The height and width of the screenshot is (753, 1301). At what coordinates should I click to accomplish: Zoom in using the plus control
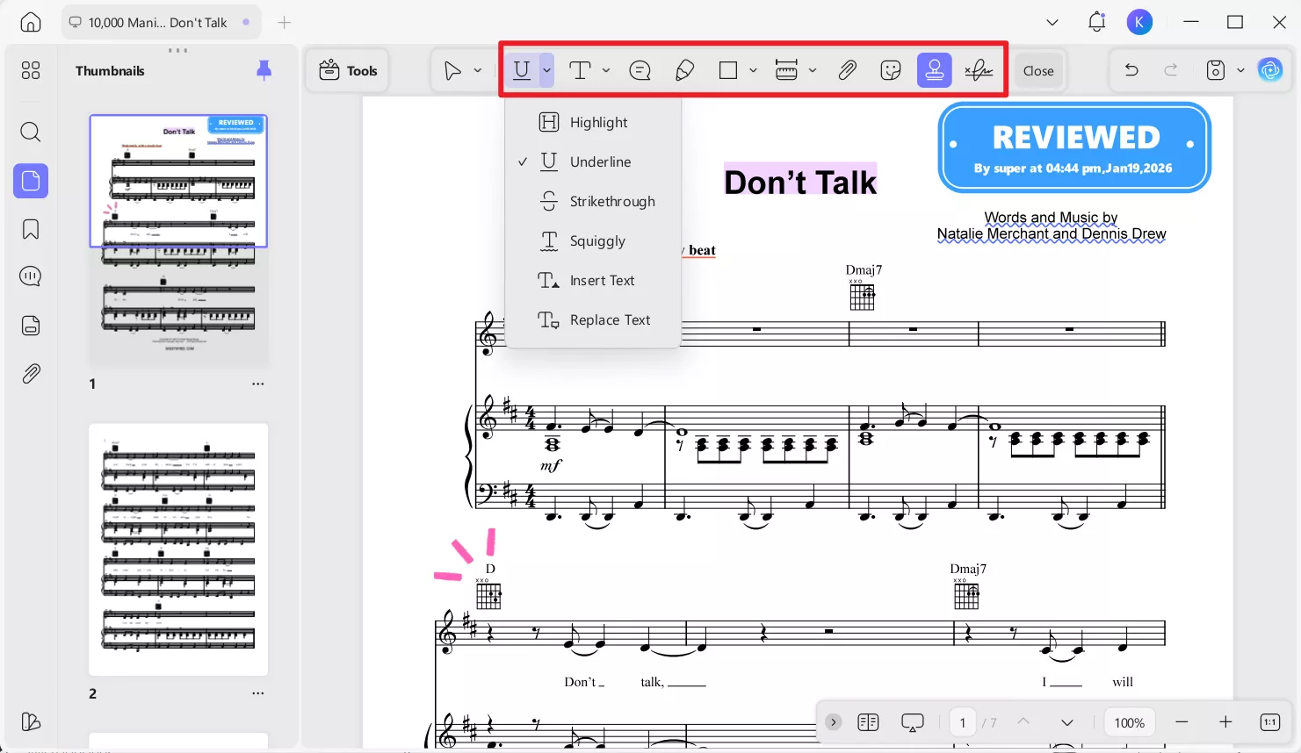click(1225, 721)
